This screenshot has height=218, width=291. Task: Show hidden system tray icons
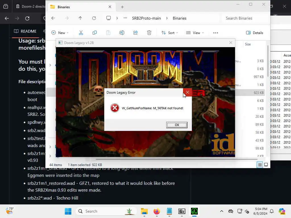tap(222, 211)
